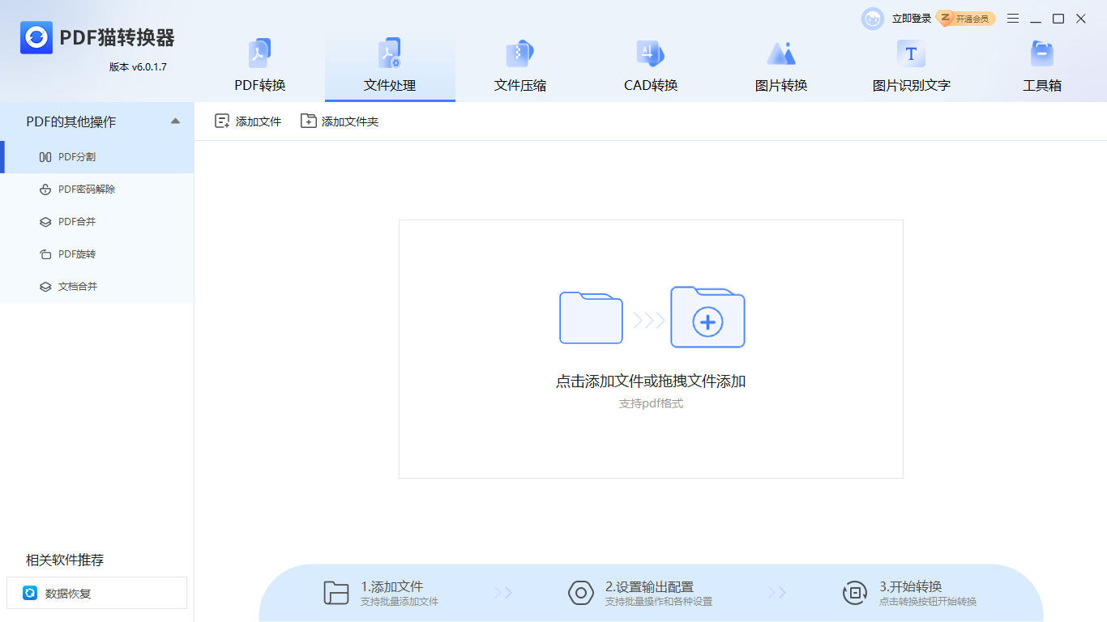Collapse the PDF的其他操作 section
1107x622 pixels.
pyautogui.click(x=174, y=121)
